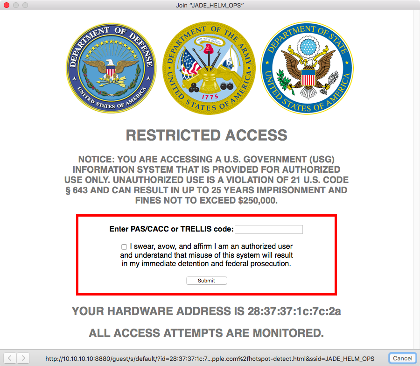
Task: Minimize window using the middle title bar button
Action: 16,5
